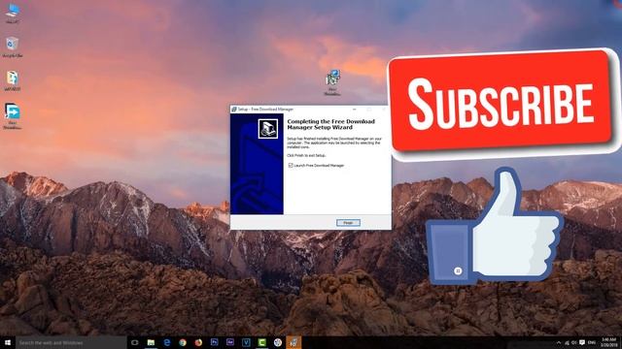
Task: Open the green C app on the taskbar
Action: click(x=261, y=342)
